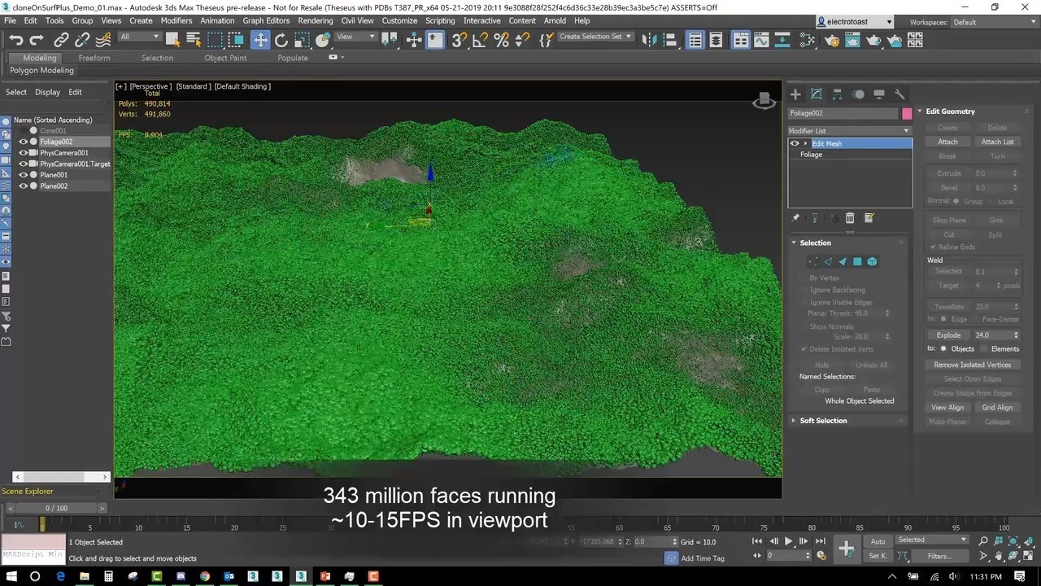
Task: Toggle visibility of Plane002 in Scene Explorer
Action: (24, 186)
